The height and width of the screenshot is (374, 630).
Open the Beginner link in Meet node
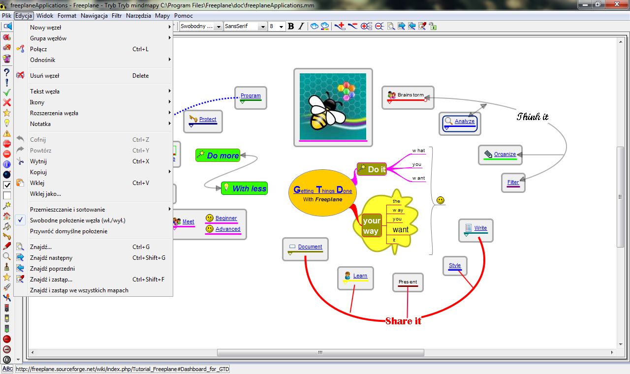click(226, 218)
